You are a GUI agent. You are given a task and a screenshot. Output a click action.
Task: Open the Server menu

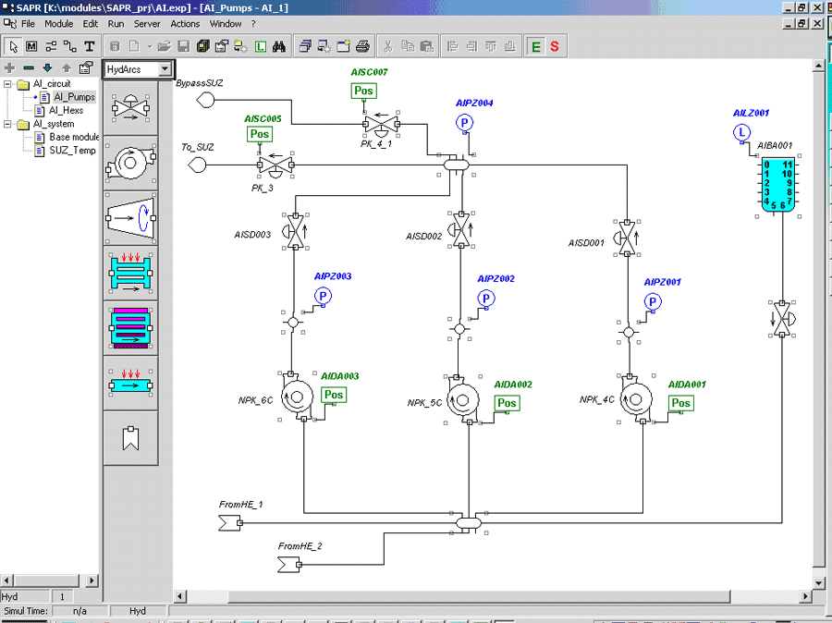(x=146, y=24)
